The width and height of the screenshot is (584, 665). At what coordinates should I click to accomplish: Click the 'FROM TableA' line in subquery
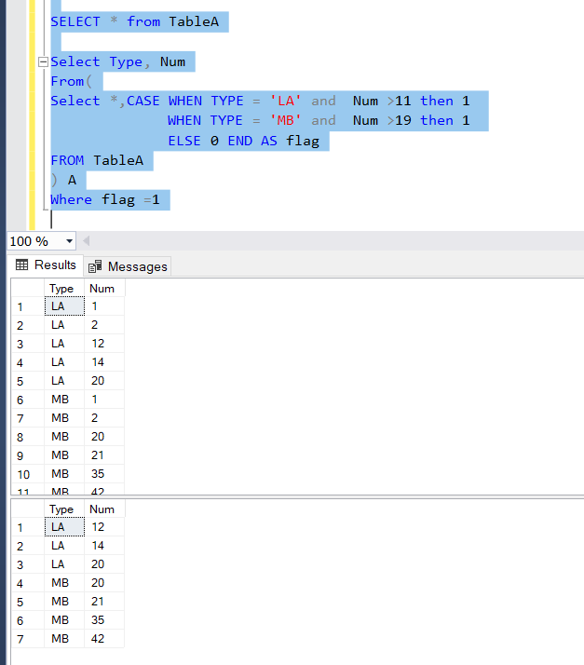tap(97, 161)
